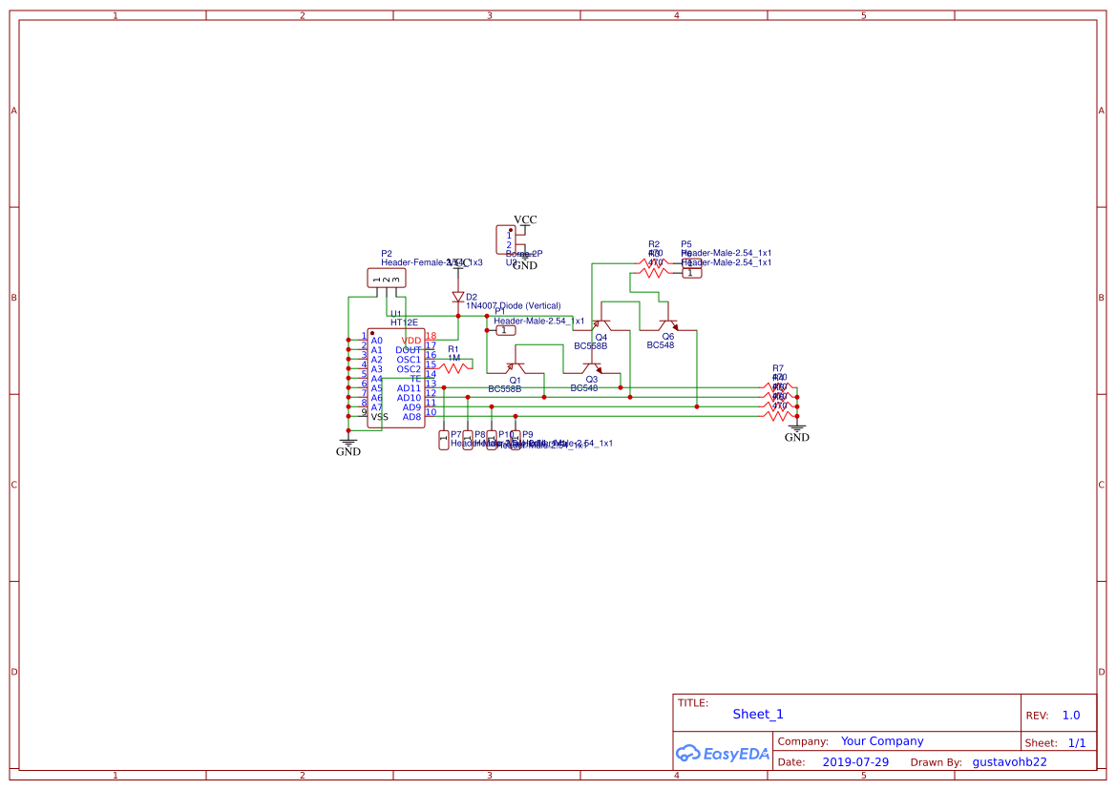Viewport: 1116px width, 790px height.
Task: Click the D2 diode symbol
Action: (457, 297)
